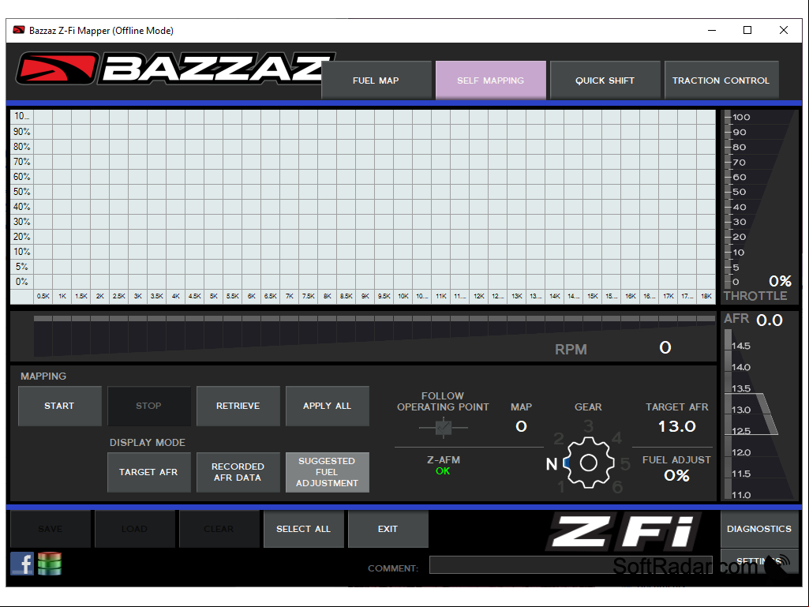Click the 20% throttle row header

pyautogui.click(x=21, y=236)
